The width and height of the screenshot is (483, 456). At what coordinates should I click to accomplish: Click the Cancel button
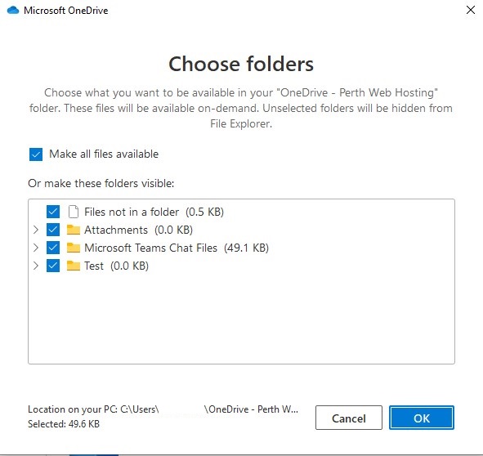[x=349, y=418]
